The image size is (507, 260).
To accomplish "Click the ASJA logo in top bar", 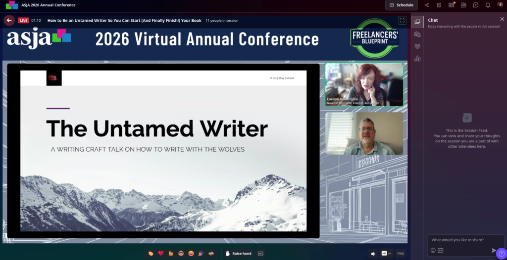I will click(x=12, y=5).
